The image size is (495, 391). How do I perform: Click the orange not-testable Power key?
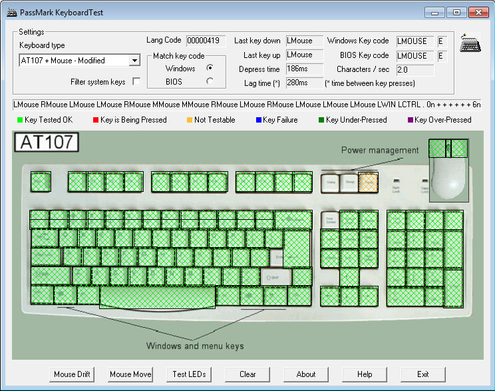(x=369, y=183)
